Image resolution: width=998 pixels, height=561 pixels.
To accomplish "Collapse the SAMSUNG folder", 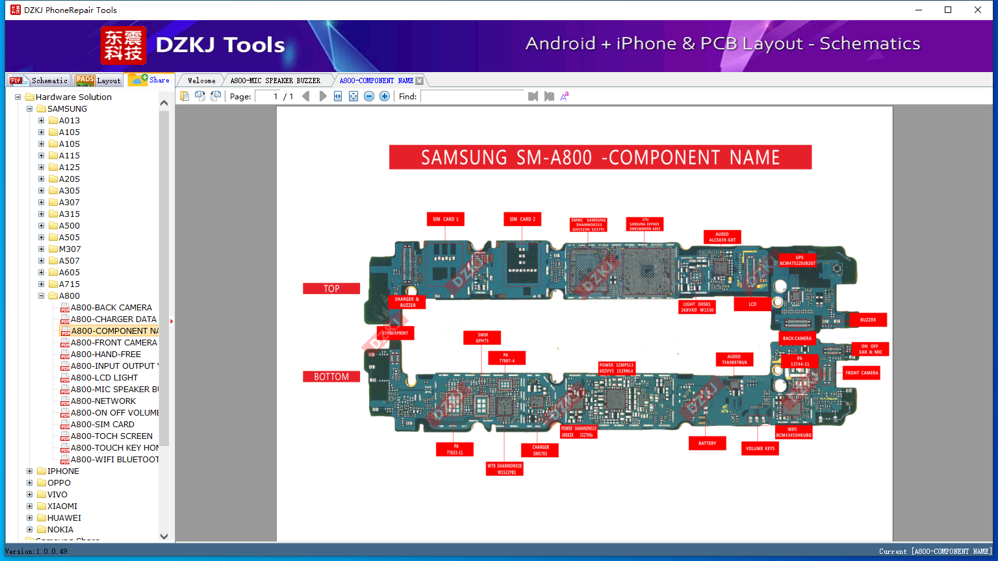I will tap(30, 109).
